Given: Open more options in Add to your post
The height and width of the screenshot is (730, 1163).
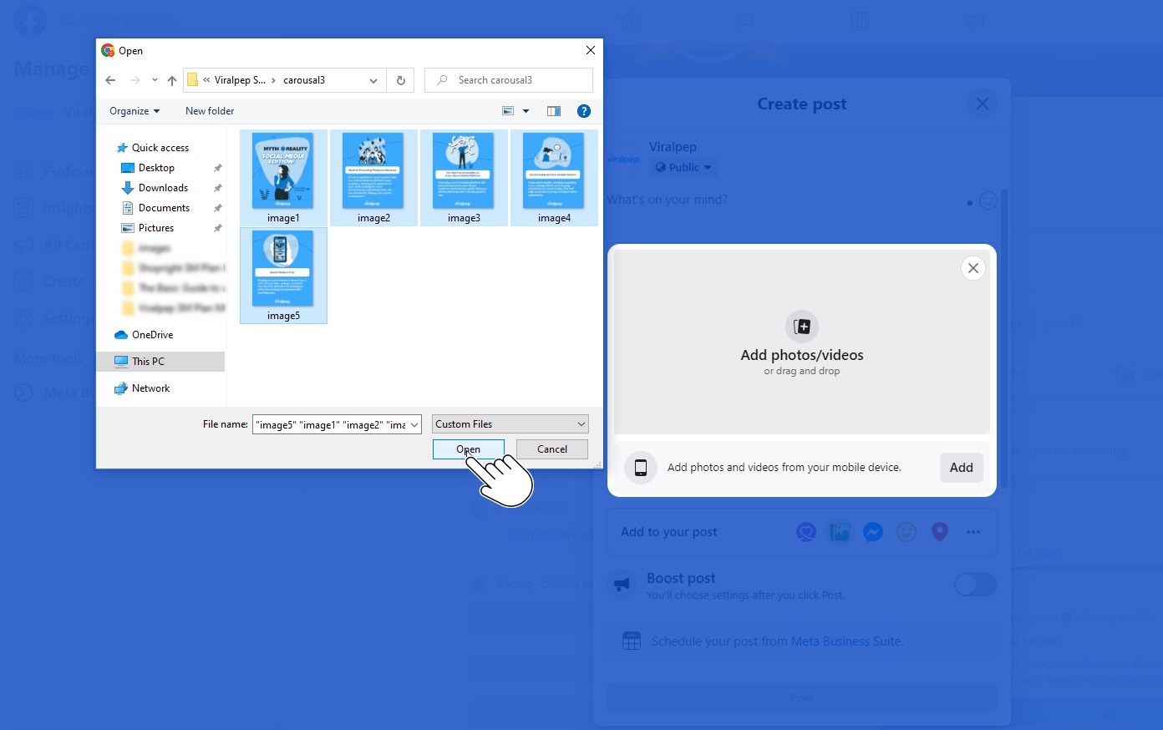Looking at the screenshot, I should pos(973,532).
